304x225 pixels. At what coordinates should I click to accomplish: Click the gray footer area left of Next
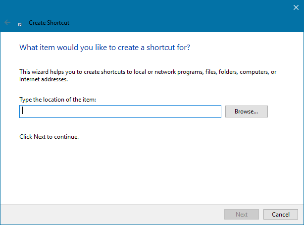click(109, 215)
